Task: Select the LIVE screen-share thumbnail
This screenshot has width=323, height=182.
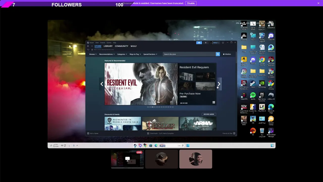Action: [x=127, y=159]
